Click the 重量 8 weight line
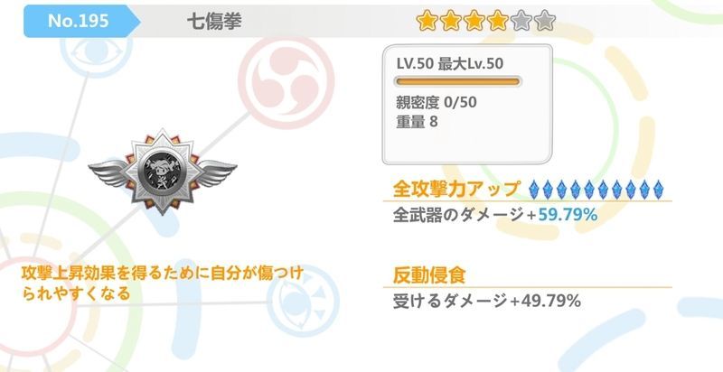The height and width of the screenshot is (372, 723). click(417, 122)
